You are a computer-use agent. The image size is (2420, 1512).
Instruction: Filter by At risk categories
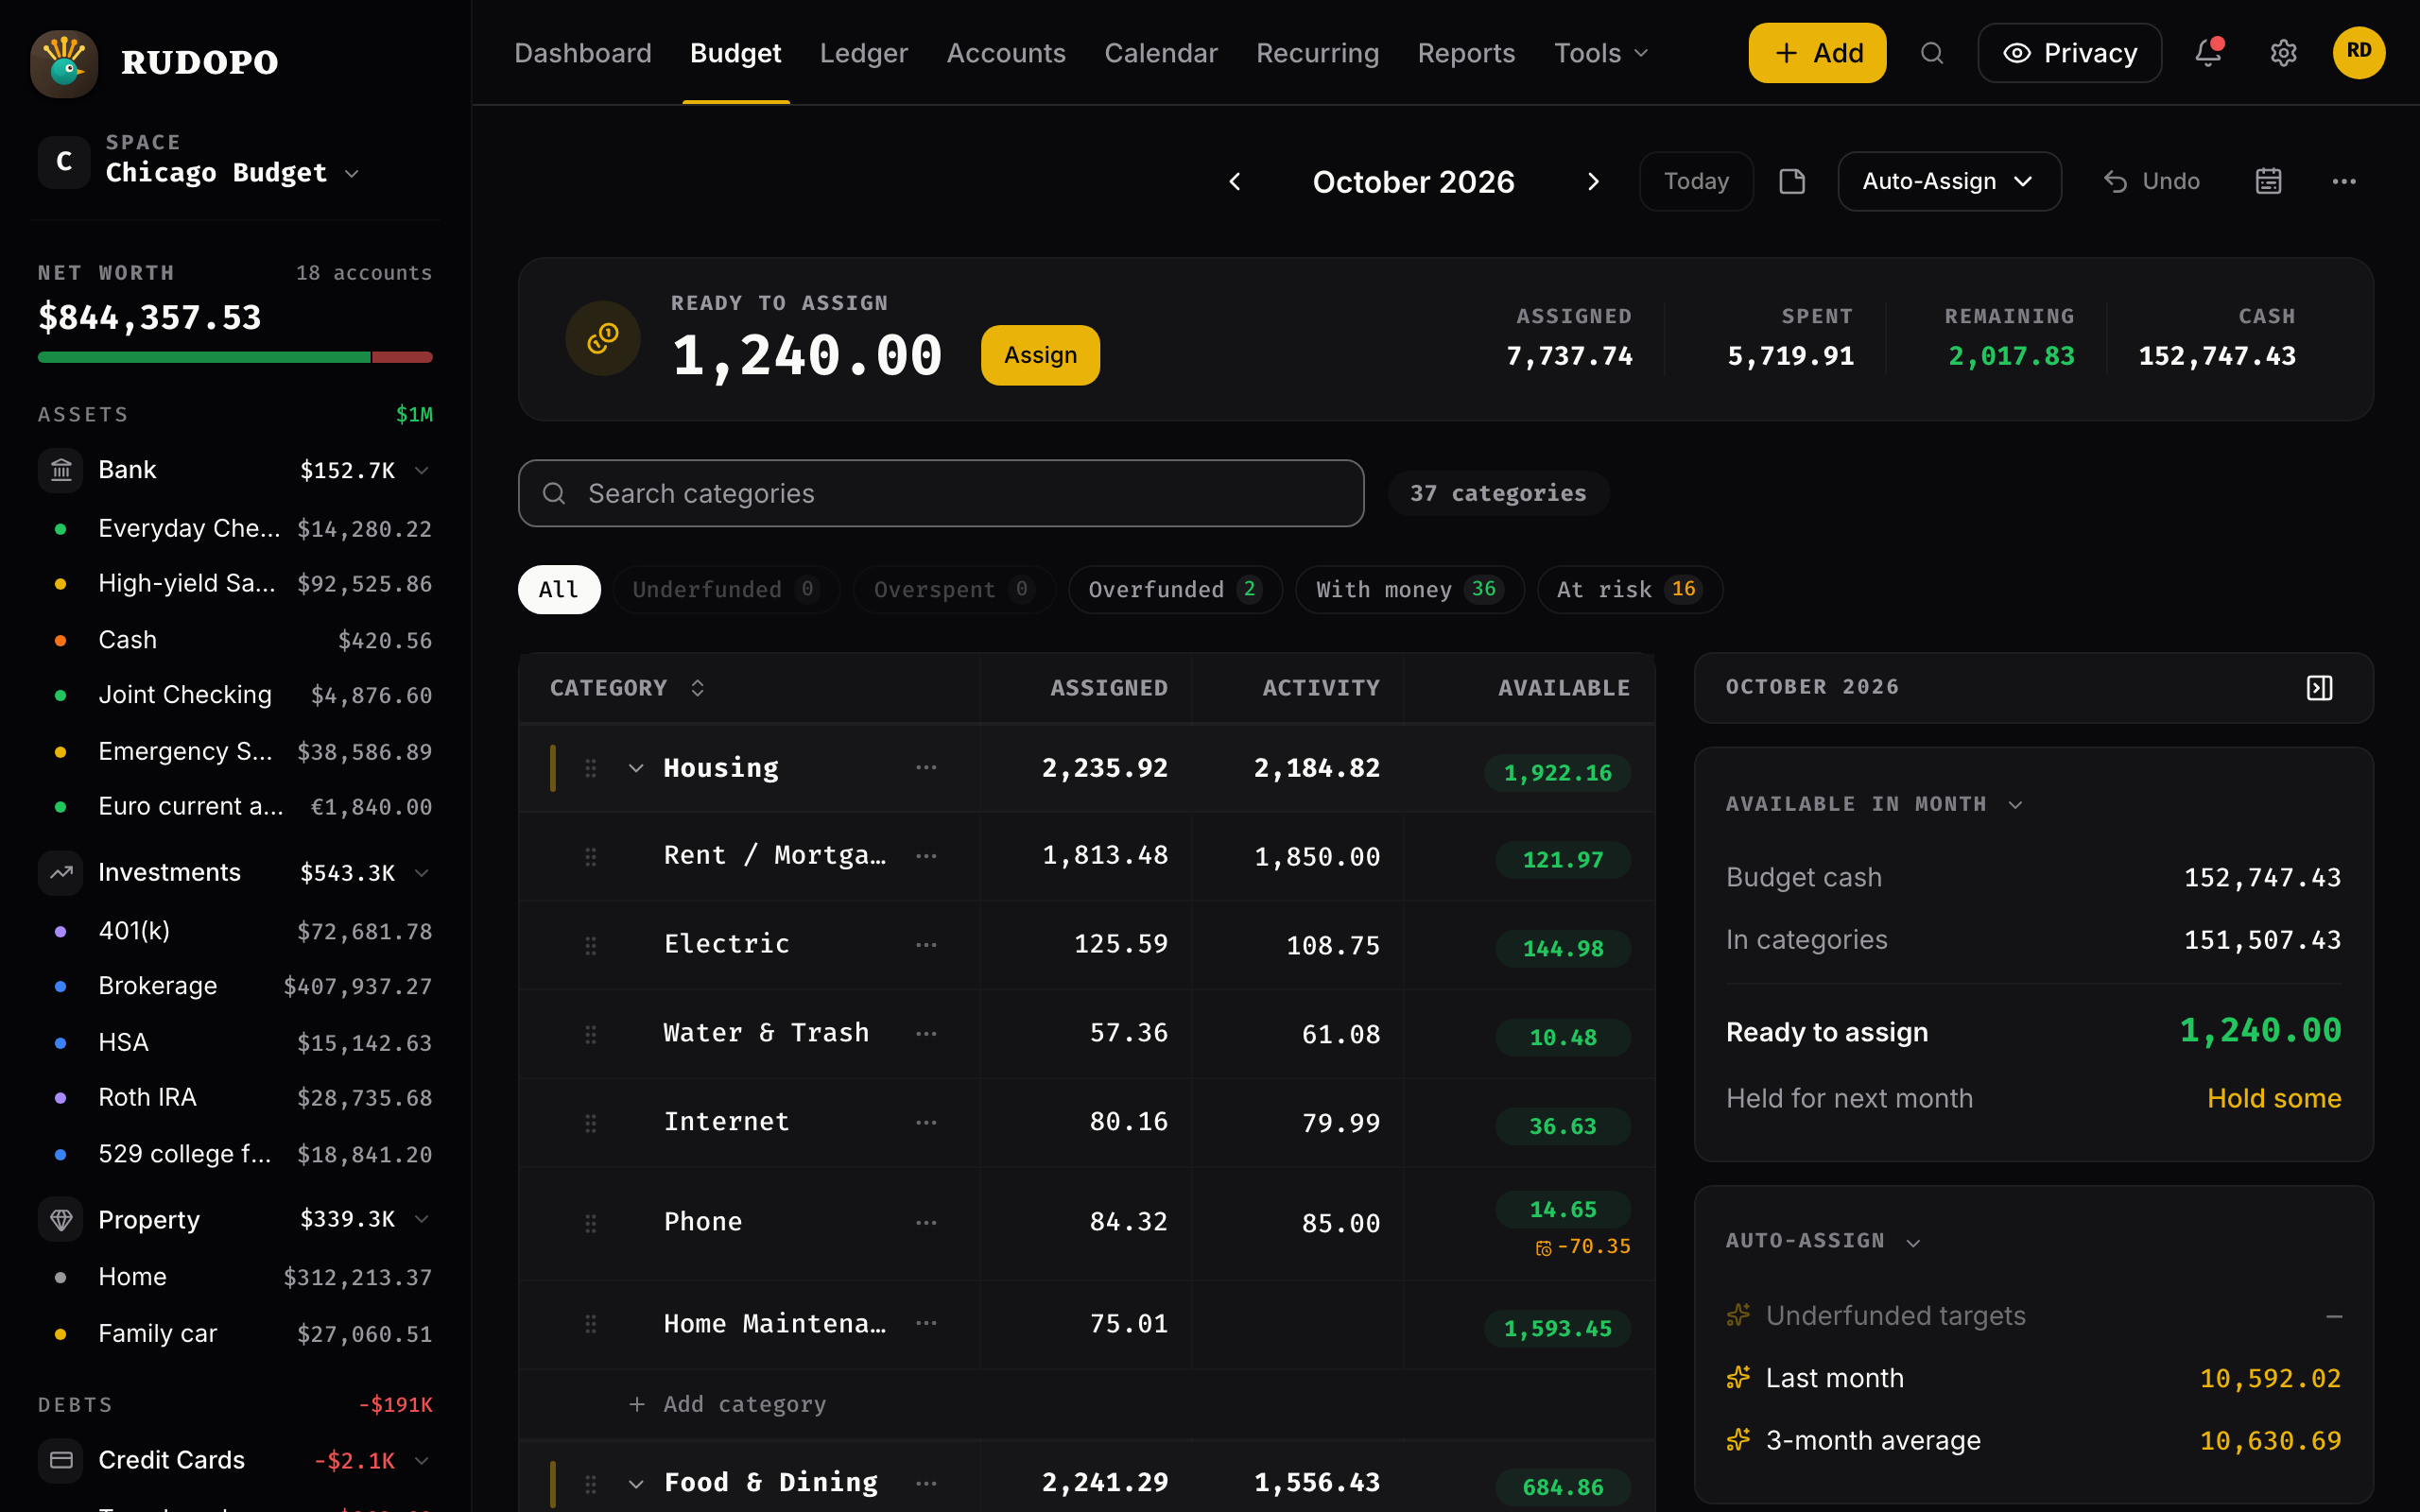pyautogui.click(x=1629, y=590)
